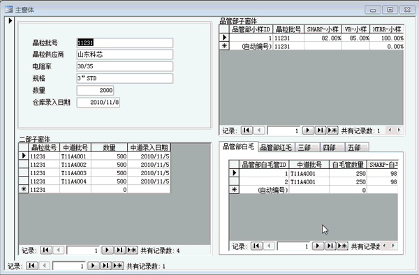The width and height of the screenshot is (419, 275).
Task: Jump to last record in 二部子窗体 navigator
Action: [119, 250]
